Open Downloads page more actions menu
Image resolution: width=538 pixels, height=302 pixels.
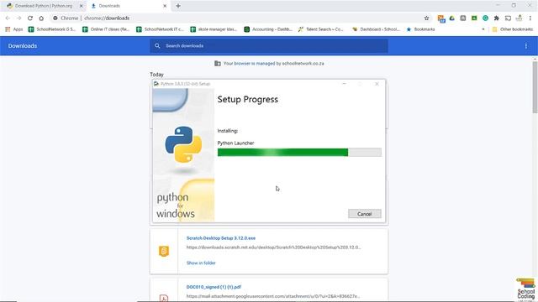click(x=526, y=46)
